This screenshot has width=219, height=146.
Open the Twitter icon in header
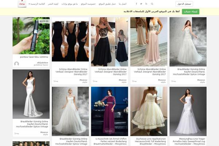pos(141,4)
